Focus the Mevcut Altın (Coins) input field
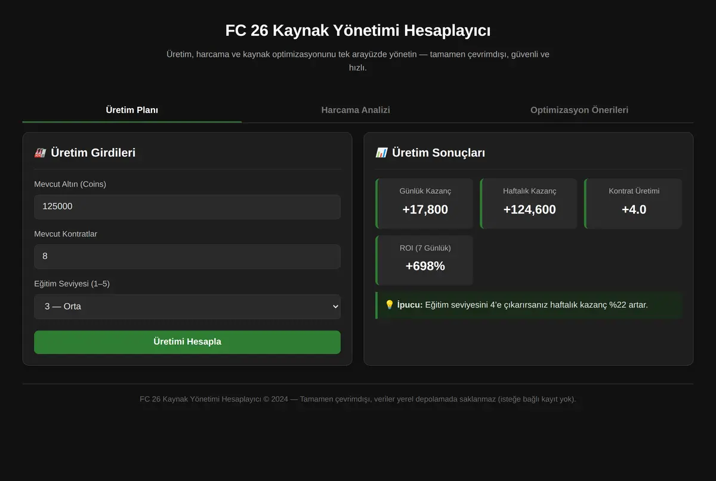 coord(187,206)
